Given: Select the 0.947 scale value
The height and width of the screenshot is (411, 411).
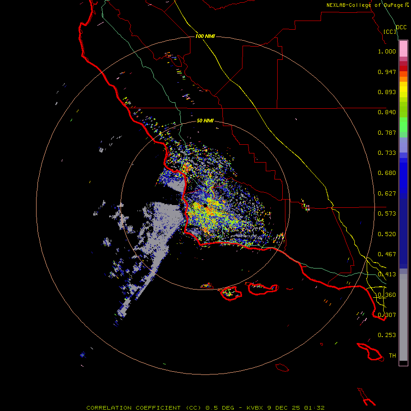Looking at the screenshot, I should [x=387, y=72].
